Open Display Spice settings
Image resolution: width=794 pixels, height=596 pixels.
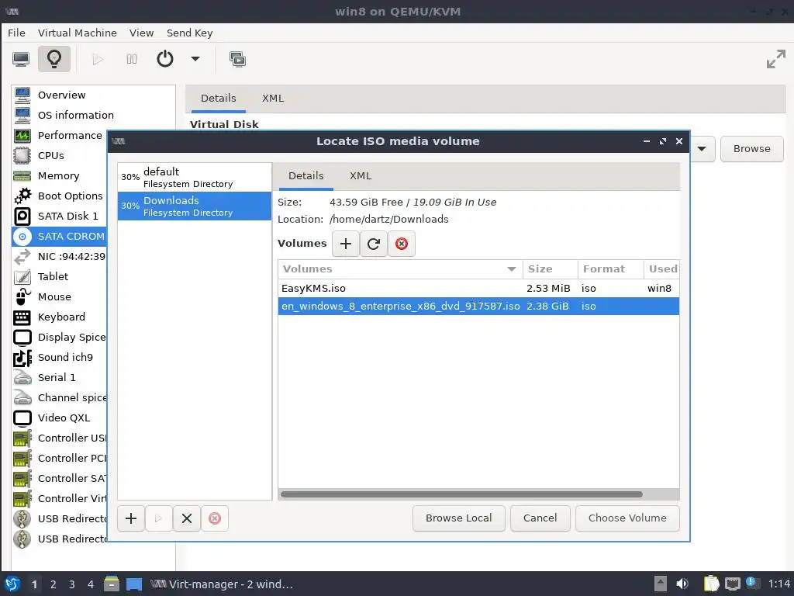[60, 337]
